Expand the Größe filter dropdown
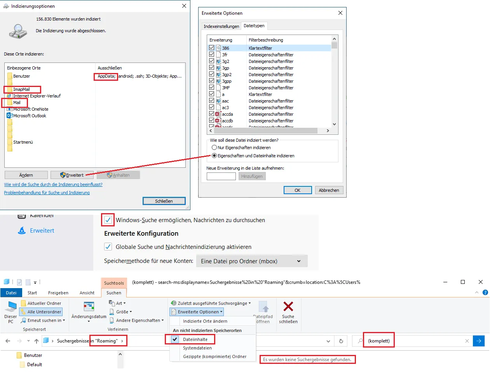Viewport: 490px width, 372px height. pos(120,312)
